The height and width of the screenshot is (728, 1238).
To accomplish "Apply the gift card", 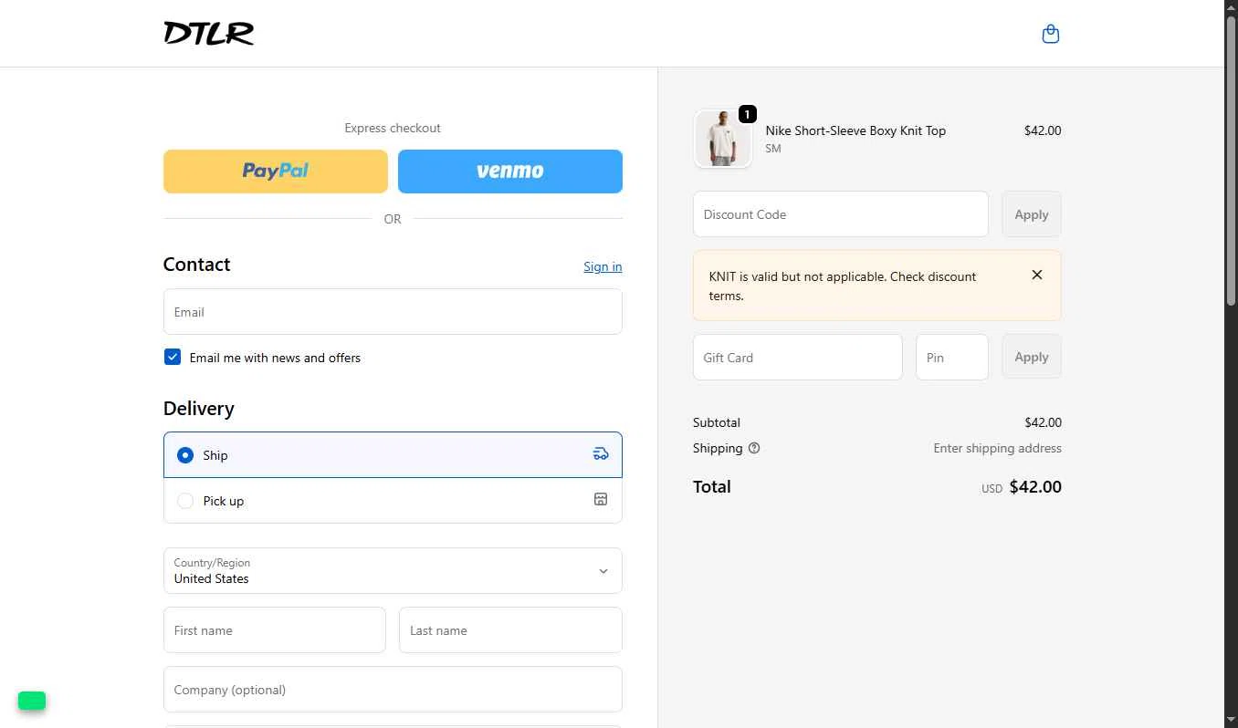I will [1032, 357].
